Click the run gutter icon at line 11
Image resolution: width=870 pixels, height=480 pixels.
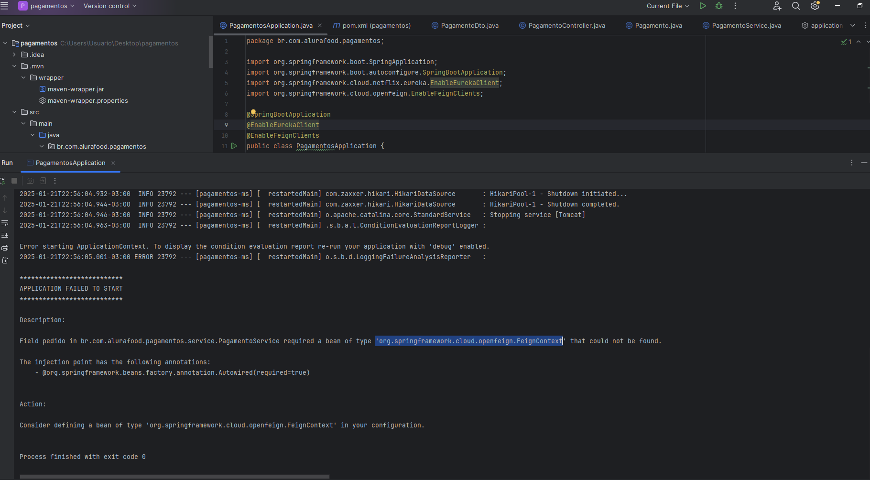click(x=234, y=146)
